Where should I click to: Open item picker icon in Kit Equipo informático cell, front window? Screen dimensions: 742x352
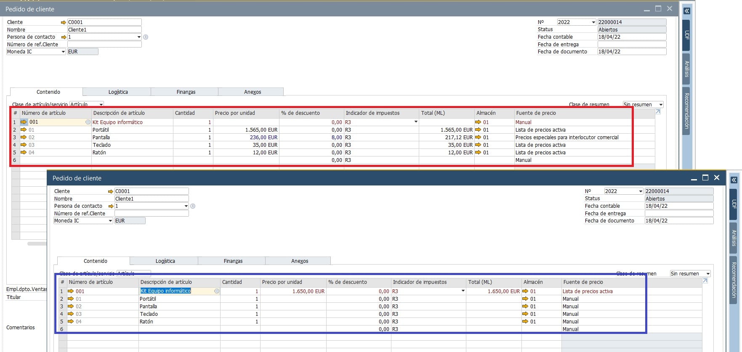coord(217,291)
